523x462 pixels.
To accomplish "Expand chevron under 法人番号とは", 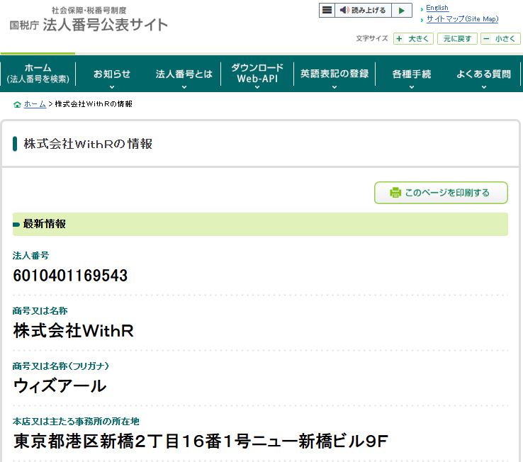I will click(x=184, y=87).
